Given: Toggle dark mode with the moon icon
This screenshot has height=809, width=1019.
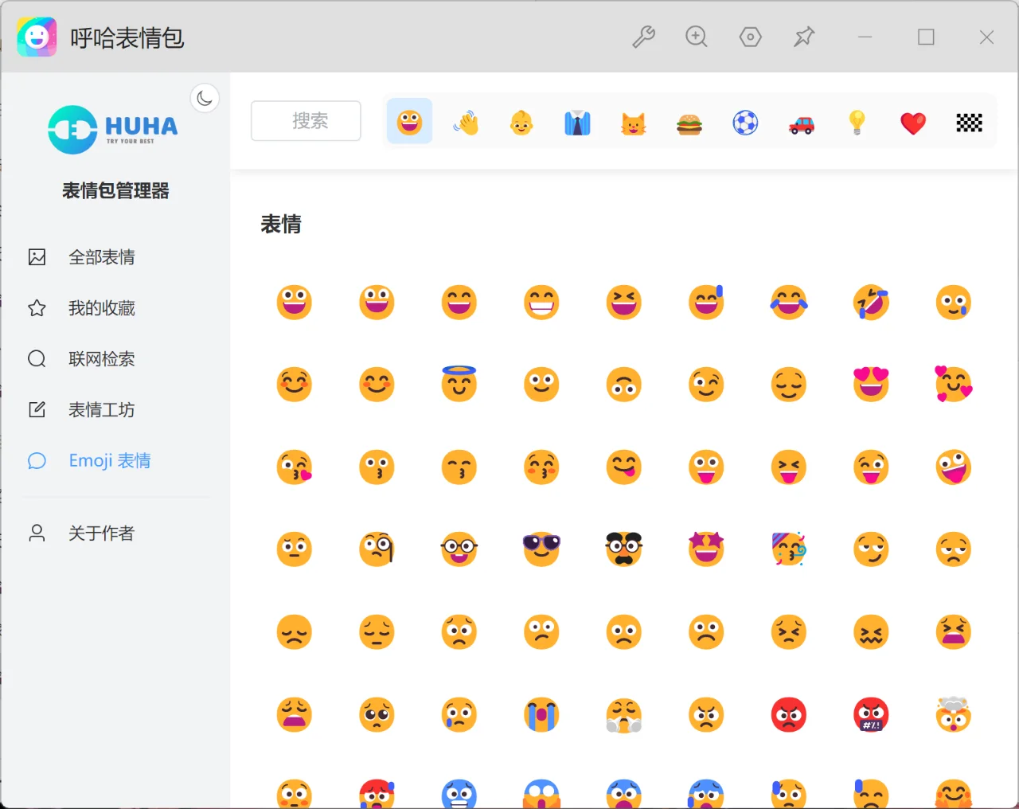Looking at the screenshot, I should click(x=205, y=97).
